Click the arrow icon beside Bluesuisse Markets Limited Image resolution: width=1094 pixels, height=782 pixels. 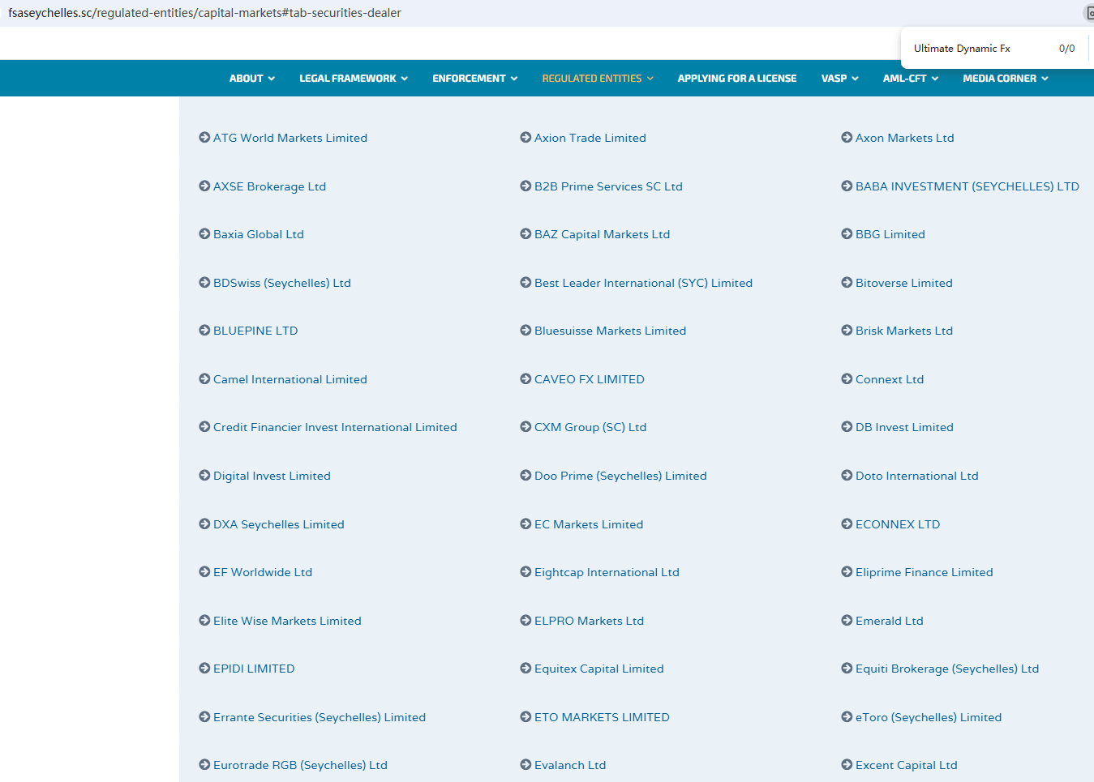(526, 331)
